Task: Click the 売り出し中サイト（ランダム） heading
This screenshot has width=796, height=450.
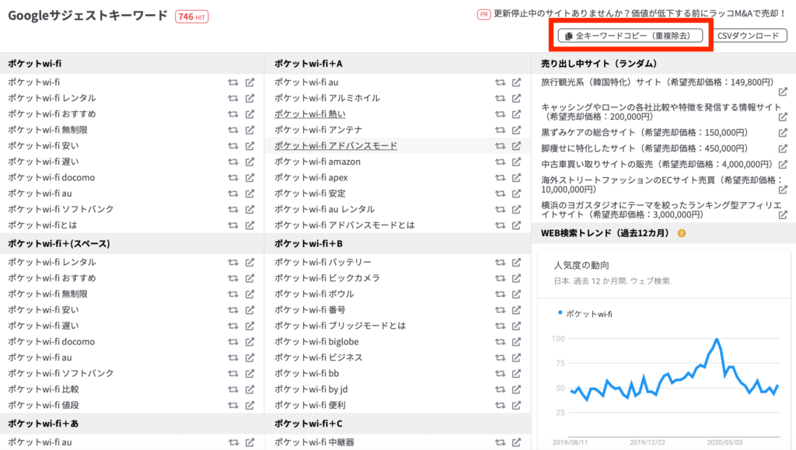Action: click(599, 64)
